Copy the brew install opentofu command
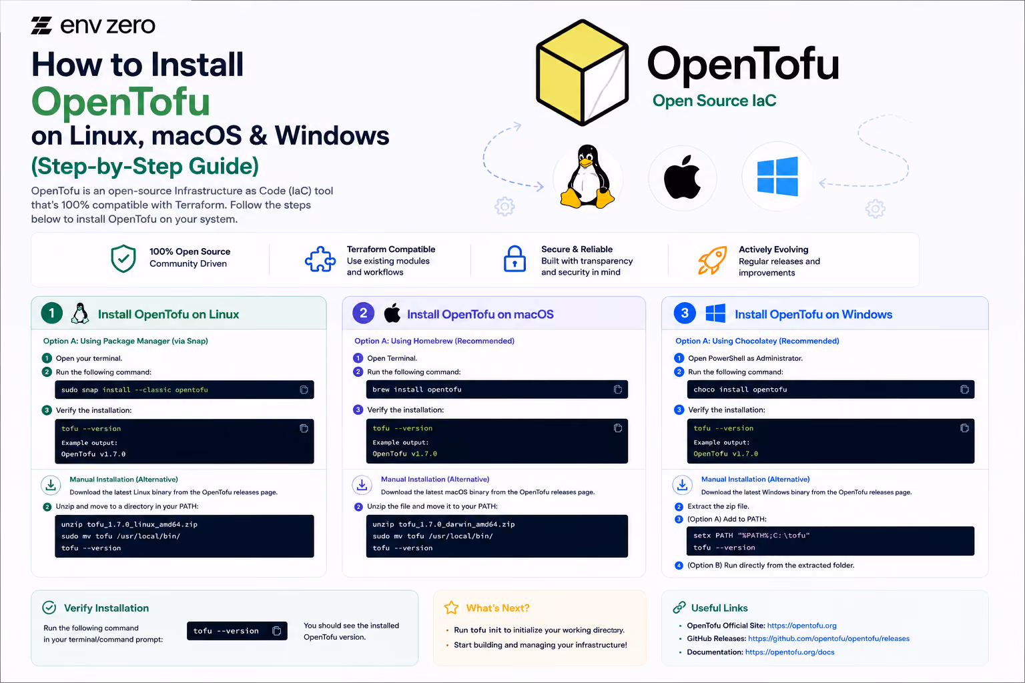The height and width of the screenshot is (683, 1025). [618, 390]
